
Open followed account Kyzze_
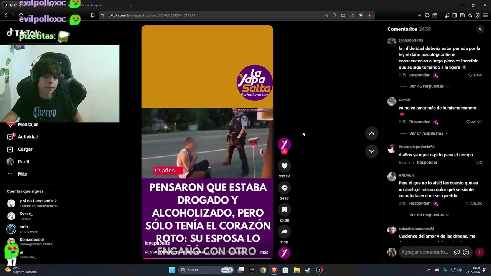click(20, 216)
